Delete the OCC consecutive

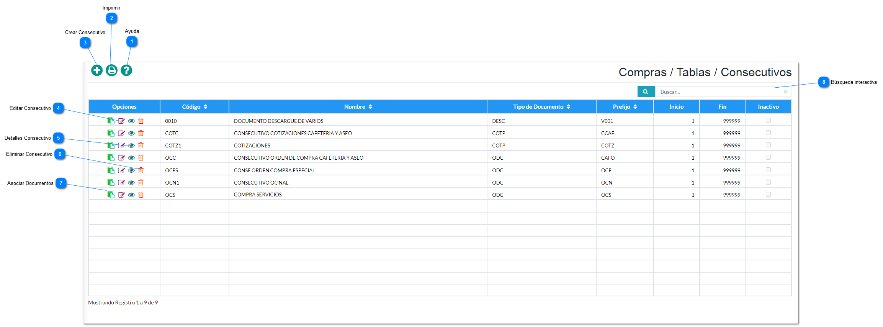click(x=141, y=158)
